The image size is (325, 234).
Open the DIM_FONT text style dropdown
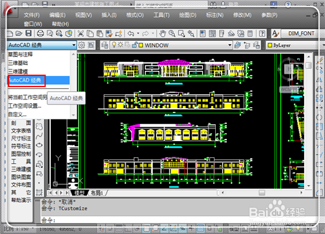click(x=301, y=34)
